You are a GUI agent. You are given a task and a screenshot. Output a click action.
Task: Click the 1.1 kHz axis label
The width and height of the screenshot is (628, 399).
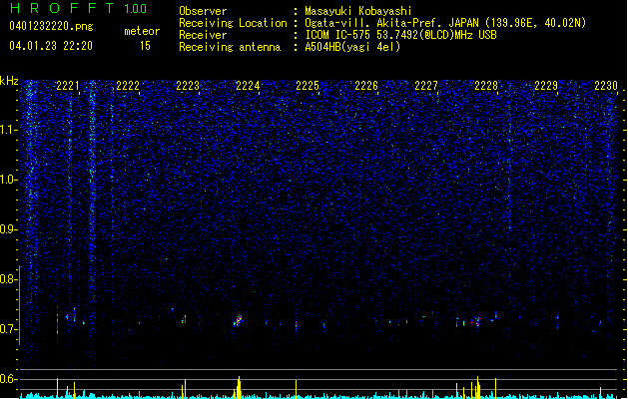8,130
